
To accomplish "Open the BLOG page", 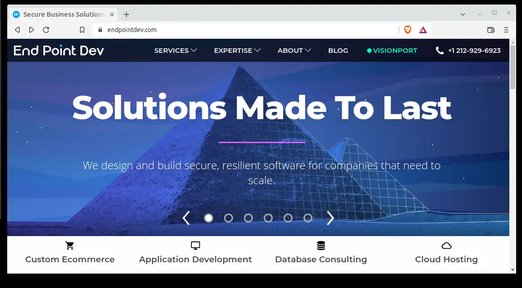I will click(338, 51).
